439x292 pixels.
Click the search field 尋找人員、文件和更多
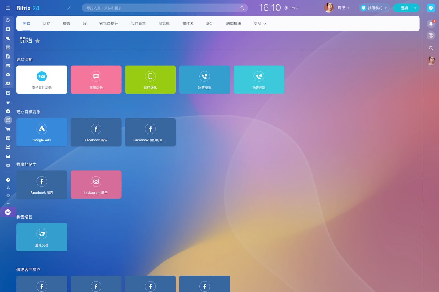(x=165, y=8)
